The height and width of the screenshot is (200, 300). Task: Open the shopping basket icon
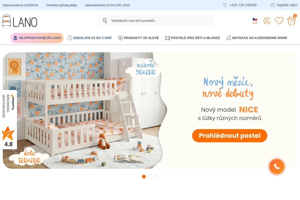291,20
